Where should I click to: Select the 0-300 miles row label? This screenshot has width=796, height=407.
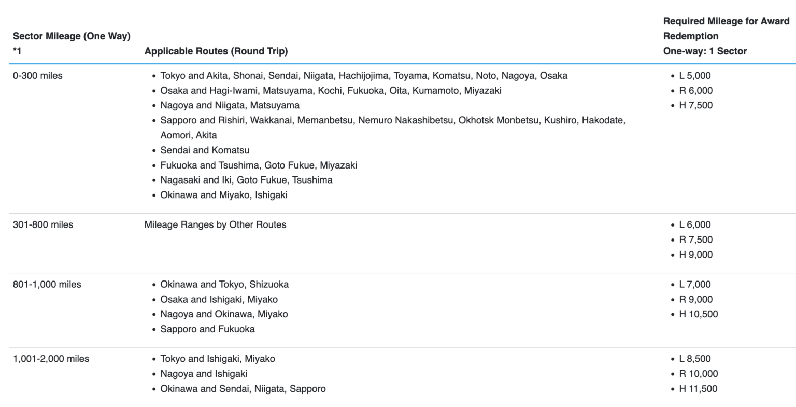[37, 76]
